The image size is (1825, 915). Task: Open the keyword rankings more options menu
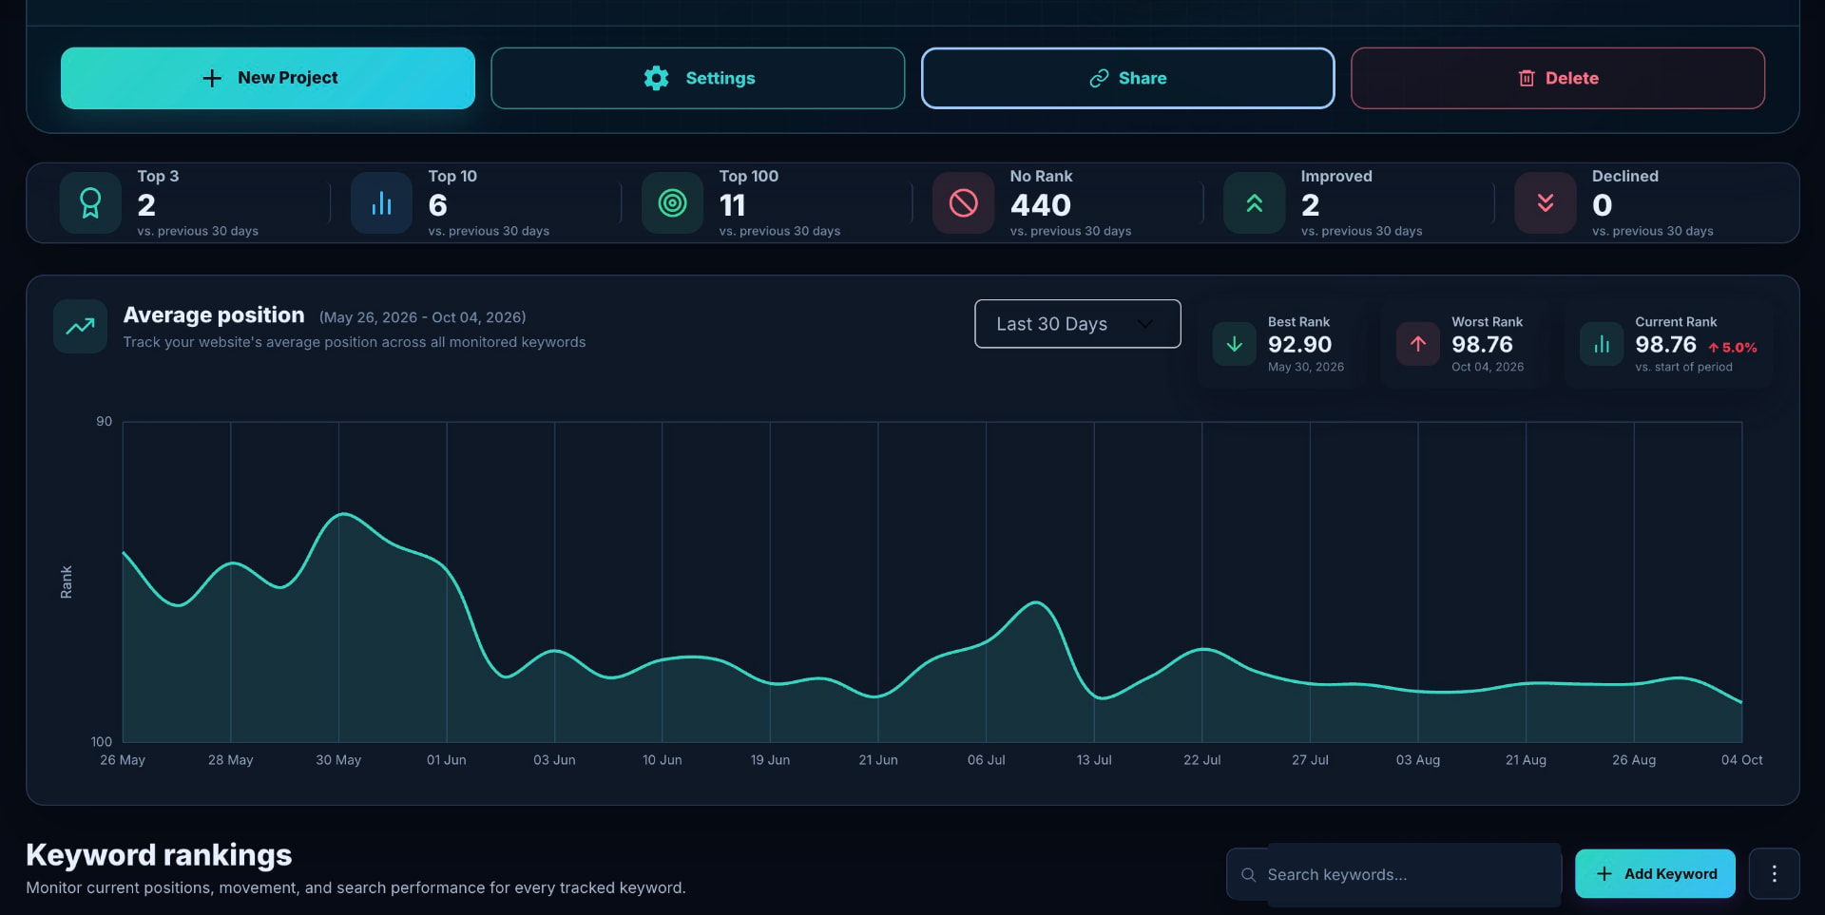[x=1774, y=873]
